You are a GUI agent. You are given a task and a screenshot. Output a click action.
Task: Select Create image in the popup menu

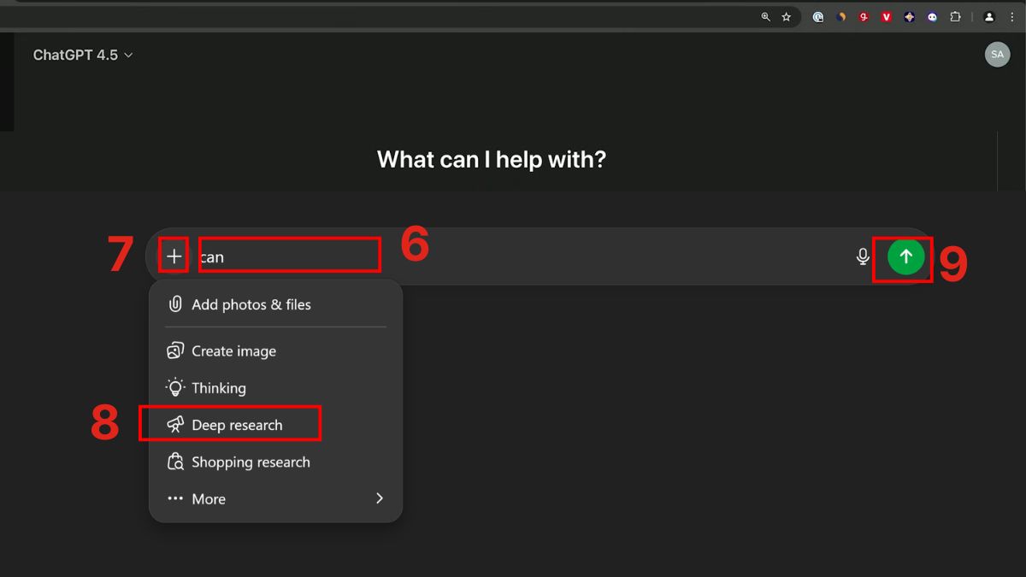coord(275,350)
